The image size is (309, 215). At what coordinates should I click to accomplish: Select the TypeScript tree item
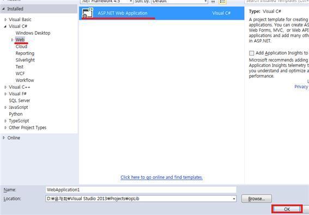pos(19,121)
